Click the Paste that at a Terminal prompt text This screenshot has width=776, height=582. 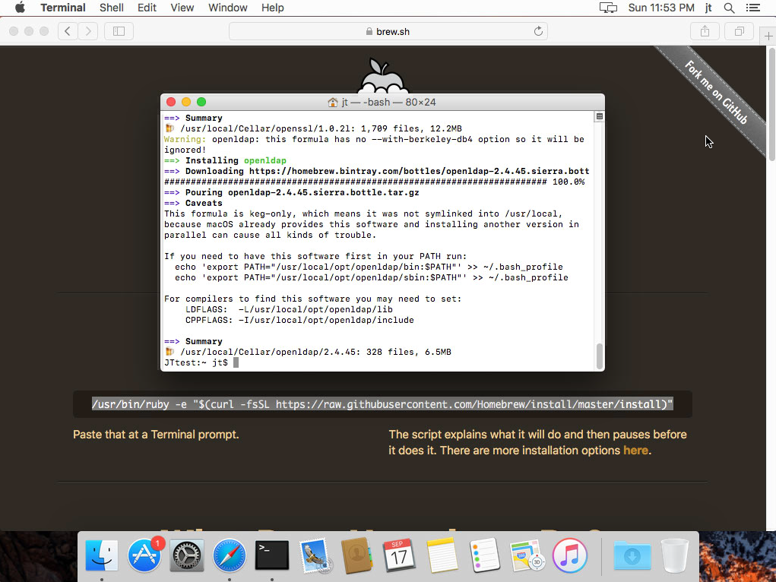pyautogui.click(x=156, y=435)
